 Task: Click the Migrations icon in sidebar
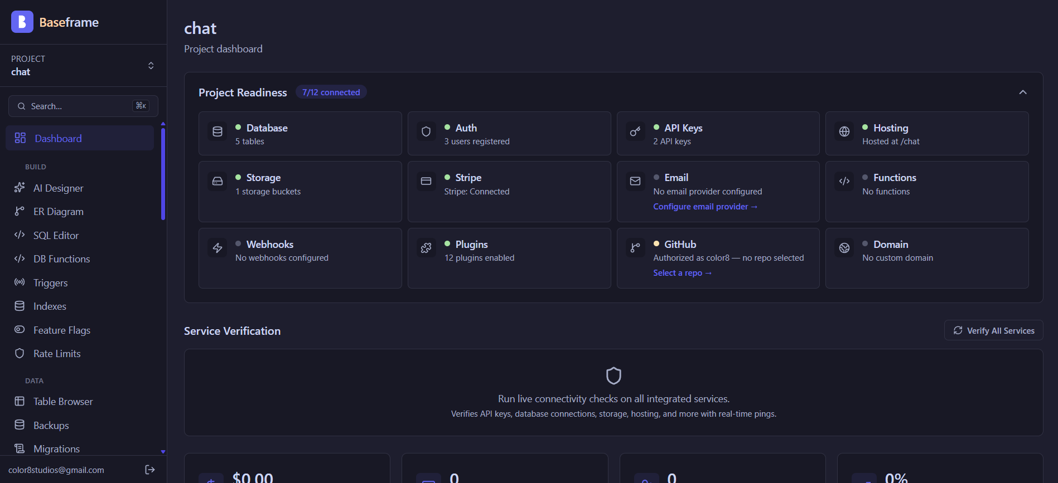[20, 448]
